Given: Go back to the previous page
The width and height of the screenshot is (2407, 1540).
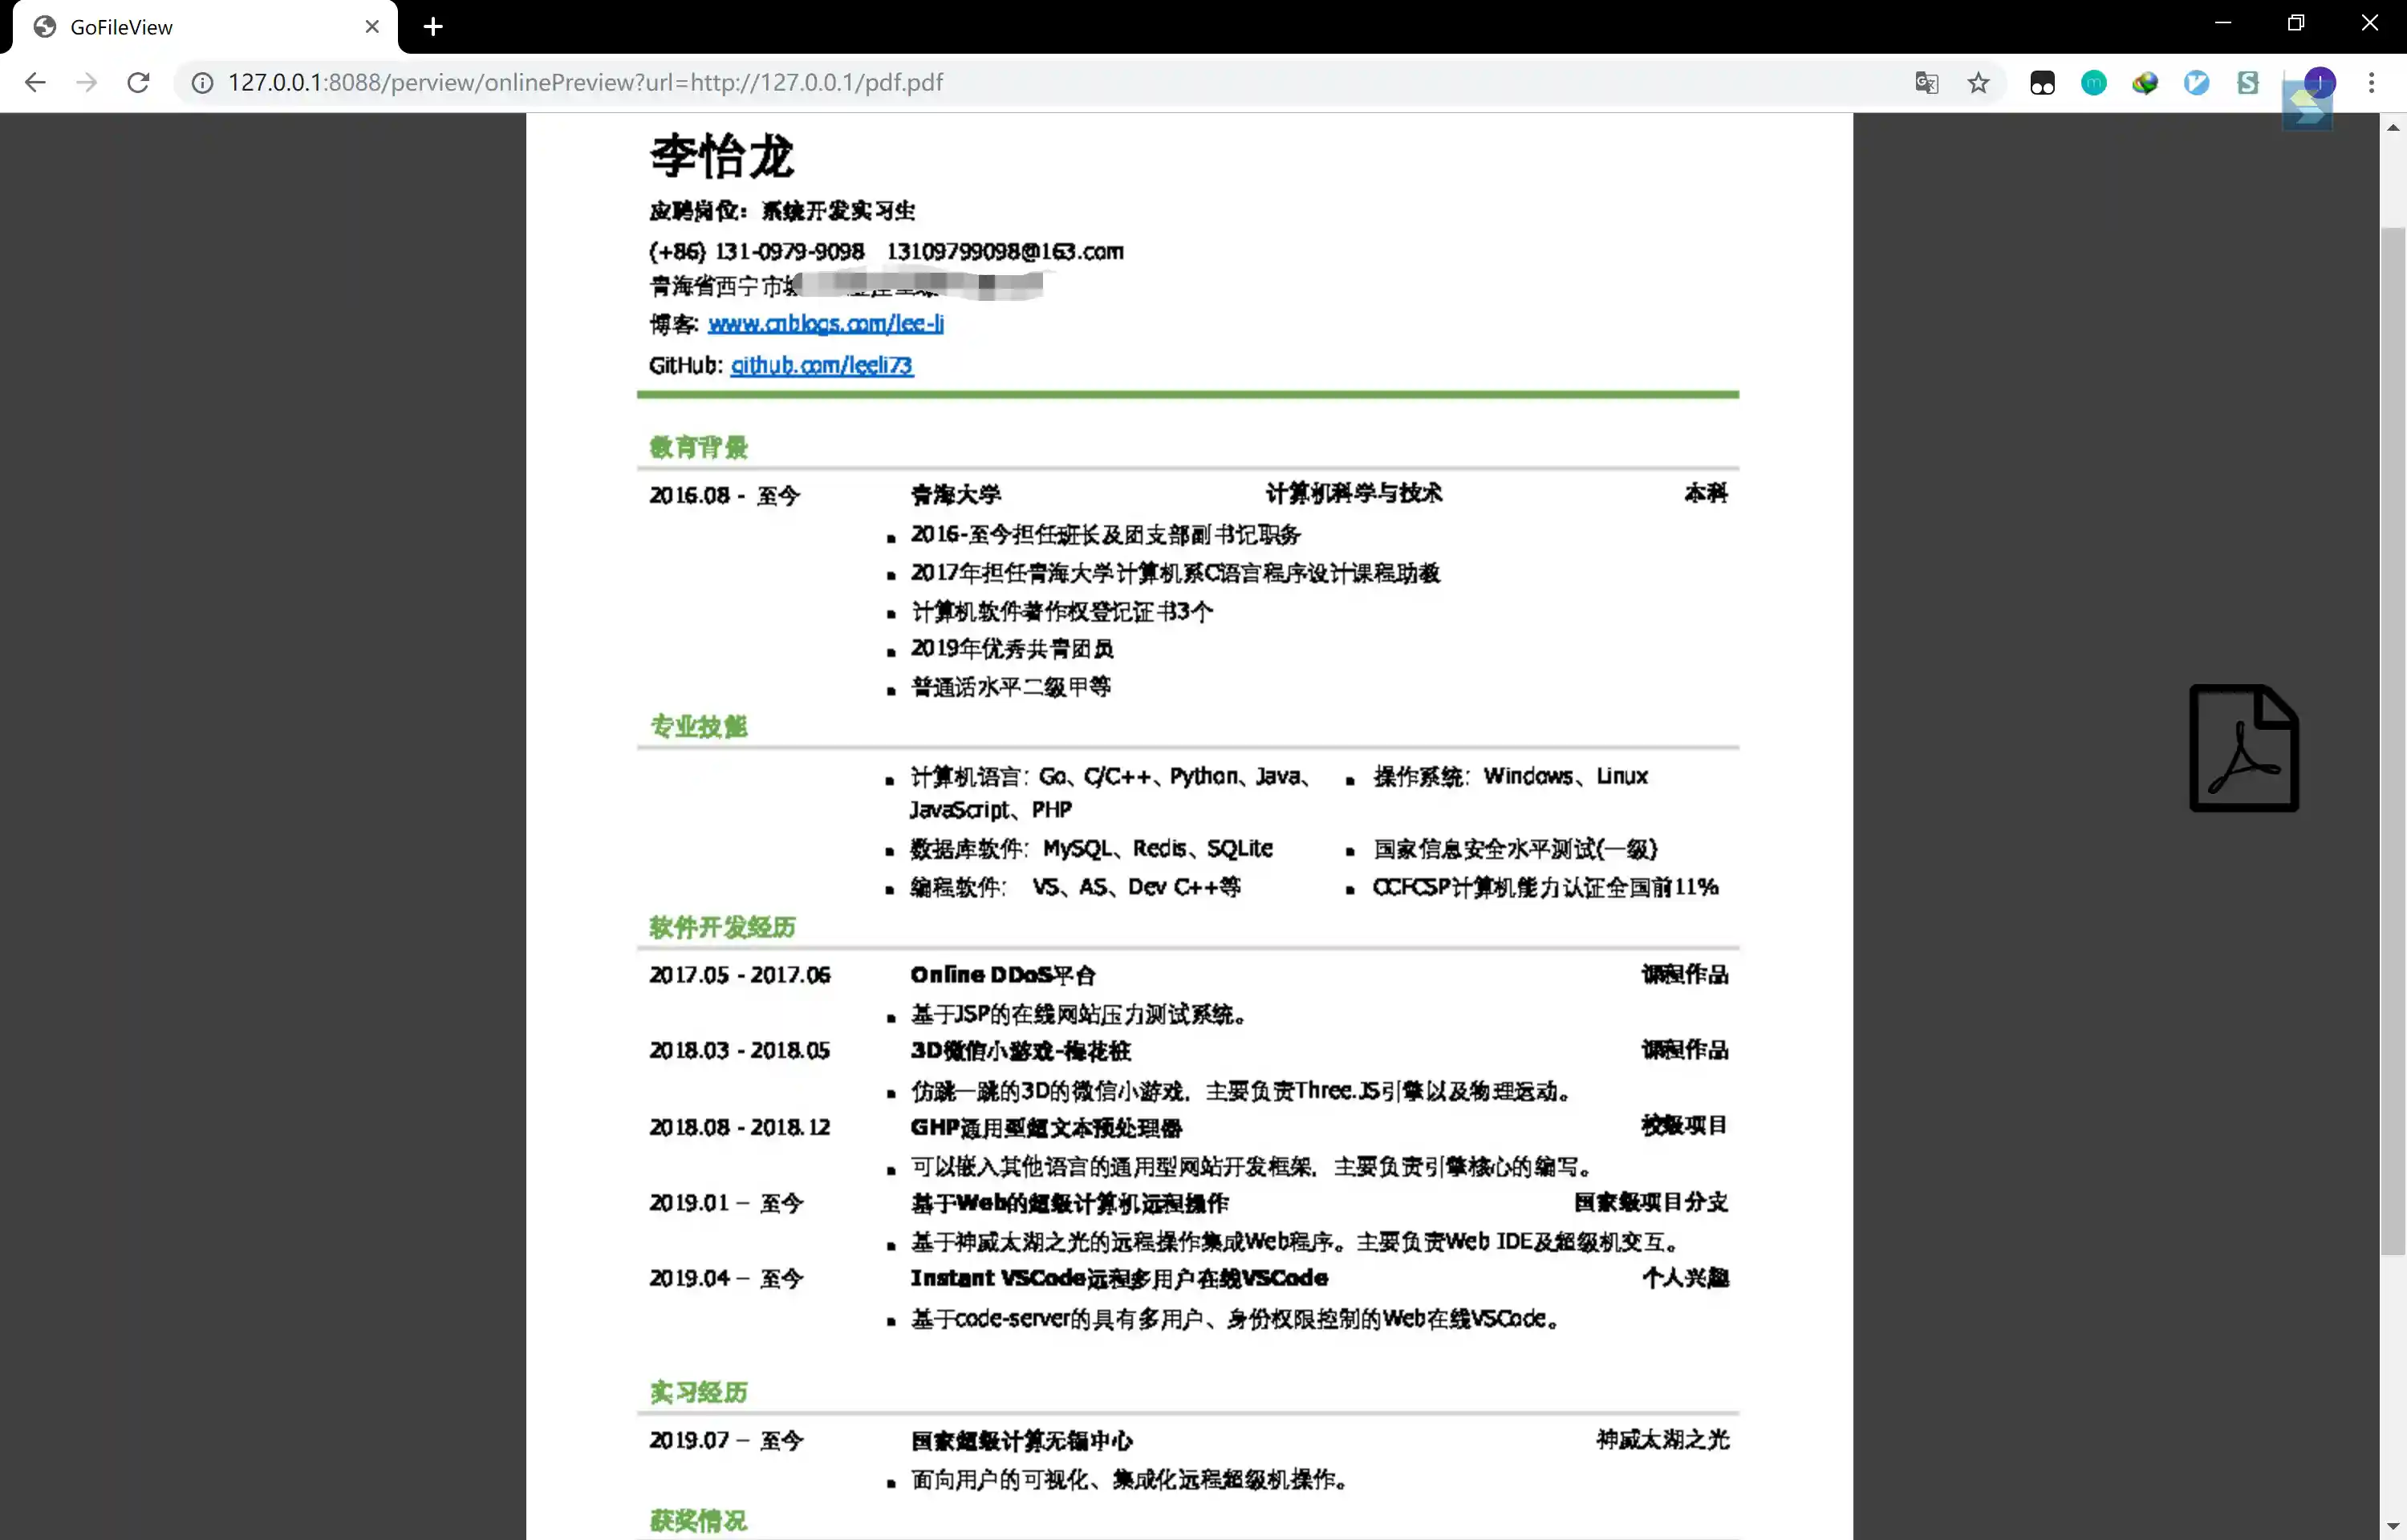Looking at the screenshot, I should 35,83.
